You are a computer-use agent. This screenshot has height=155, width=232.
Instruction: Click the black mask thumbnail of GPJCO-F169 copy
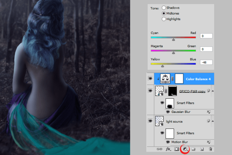click(173, 91)
